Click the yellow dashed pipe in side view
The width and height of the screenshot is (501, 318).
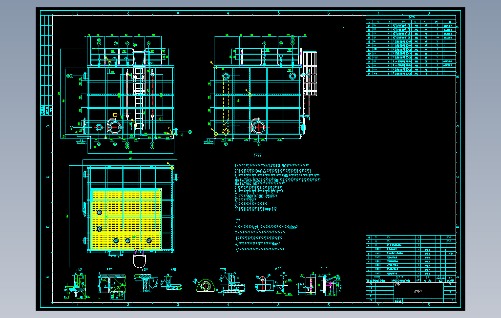click(x=226, y=101)
